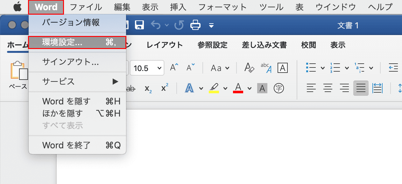Apply the yellow text highlight color
Screen dimensions: 402x184
[214, 88]
